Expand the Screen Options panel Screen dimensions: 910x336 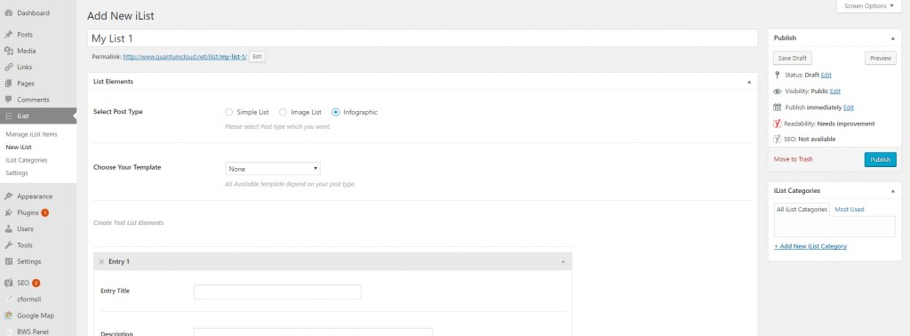(869, 6)
